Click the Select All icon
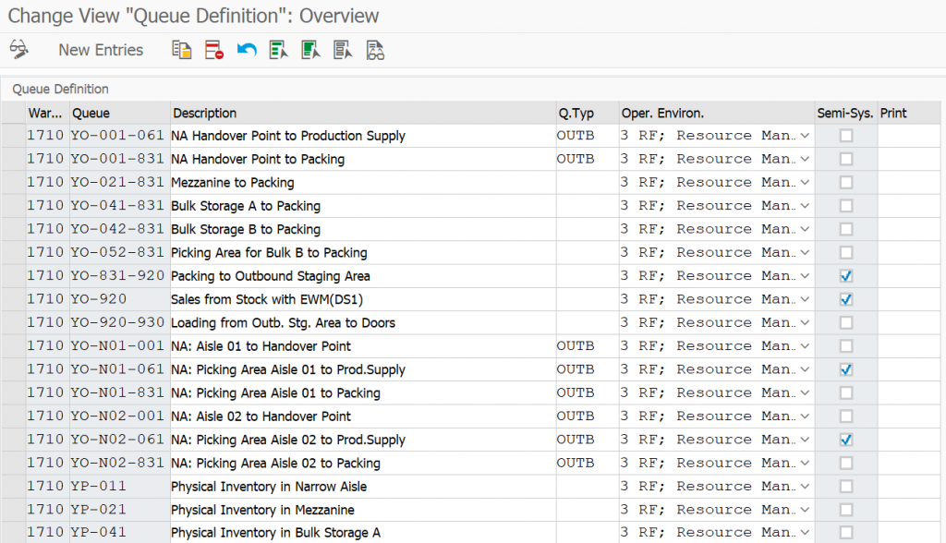The image size is (946, 543). [279, 50]
